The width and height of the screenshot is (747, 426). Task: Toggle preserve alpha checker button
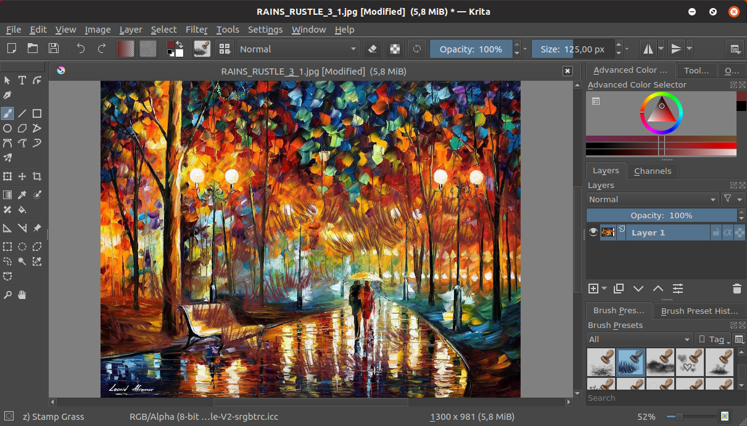pos(394,49)
